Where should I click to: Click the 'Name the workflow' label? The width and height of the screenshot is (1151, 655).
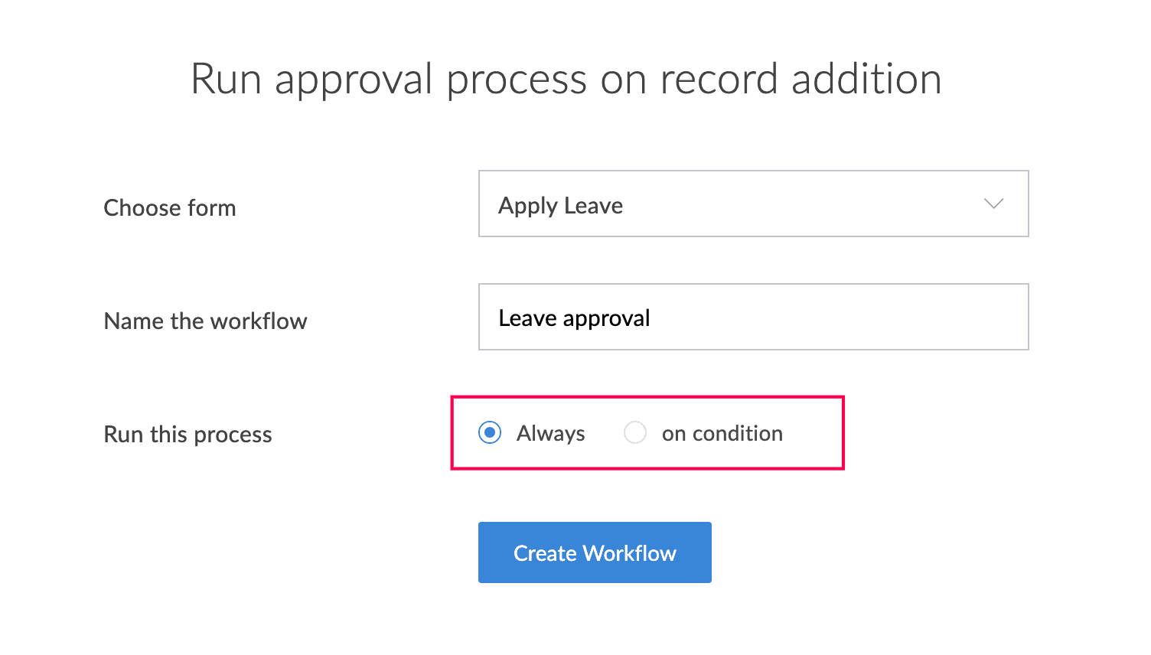coord(205,321)
